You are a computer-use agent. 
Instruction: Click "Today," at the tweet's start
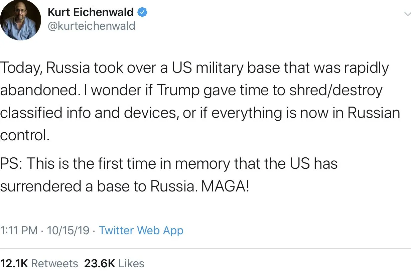coord(21,68)
